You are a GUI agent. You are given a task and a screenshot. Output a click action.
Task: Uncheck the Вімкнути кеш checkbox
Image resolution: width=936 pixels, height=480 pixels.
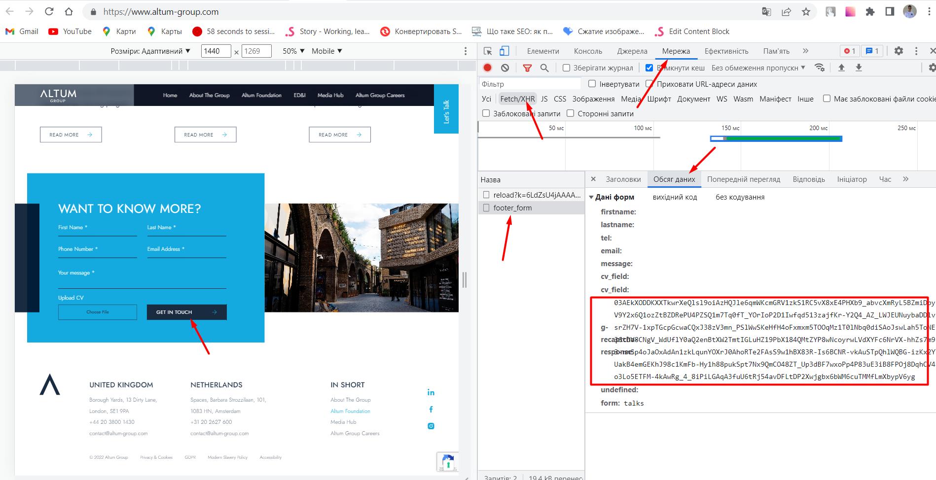649,68
